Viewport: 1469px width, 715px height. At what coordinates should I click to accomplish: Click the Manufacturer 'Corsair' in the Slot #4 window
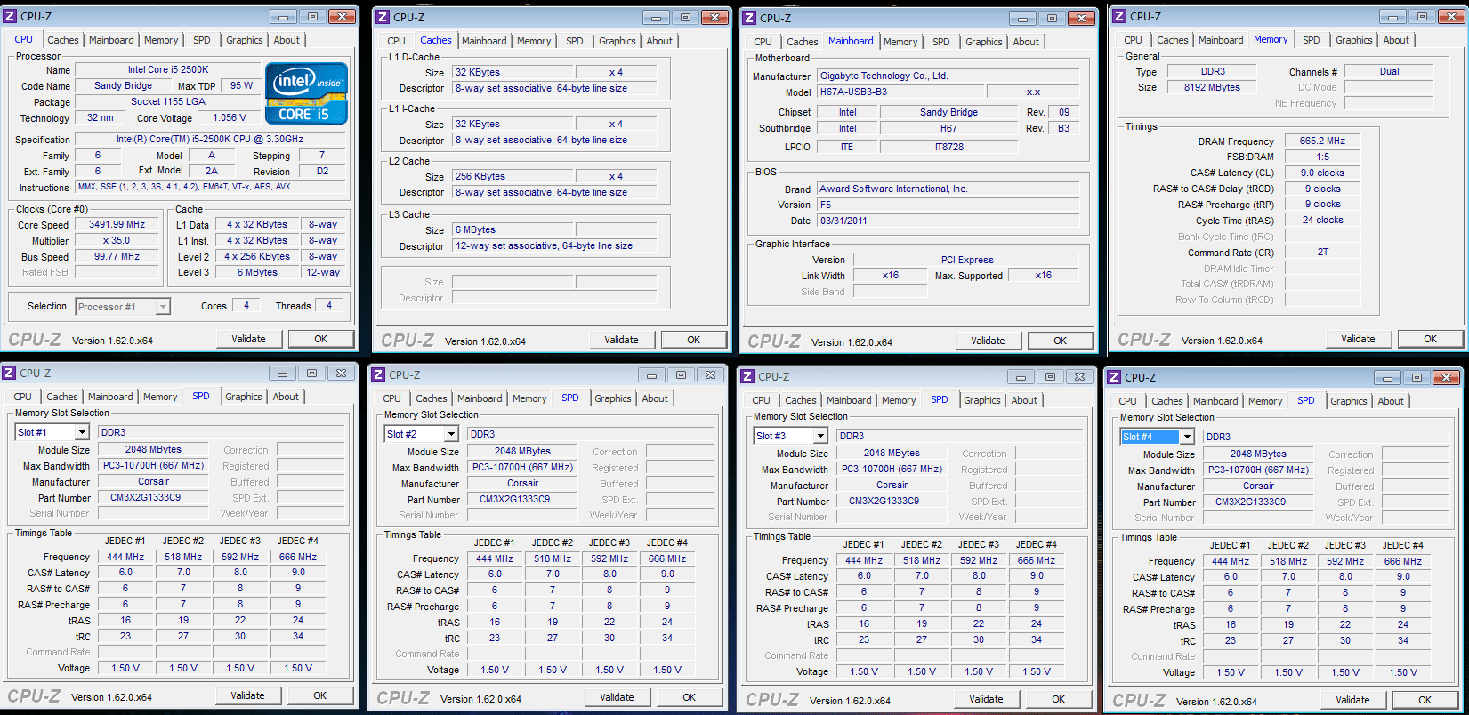coord(1258,486)
